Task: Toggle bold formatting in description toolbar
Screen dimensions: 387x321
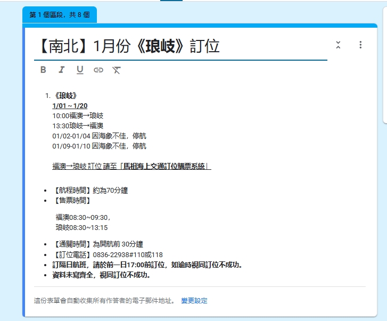Action: (x=43, y=70)
